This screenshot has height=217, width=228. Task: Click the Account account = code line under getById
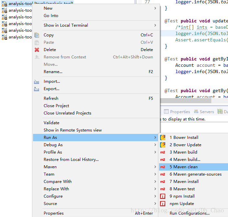click(x=201, y=65)
